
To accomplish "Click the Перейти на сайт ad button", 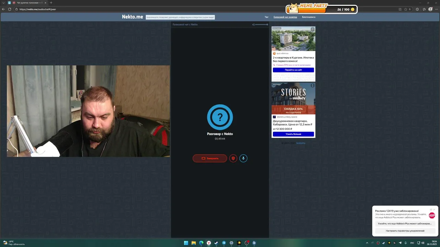I will [x=293, y=70].
